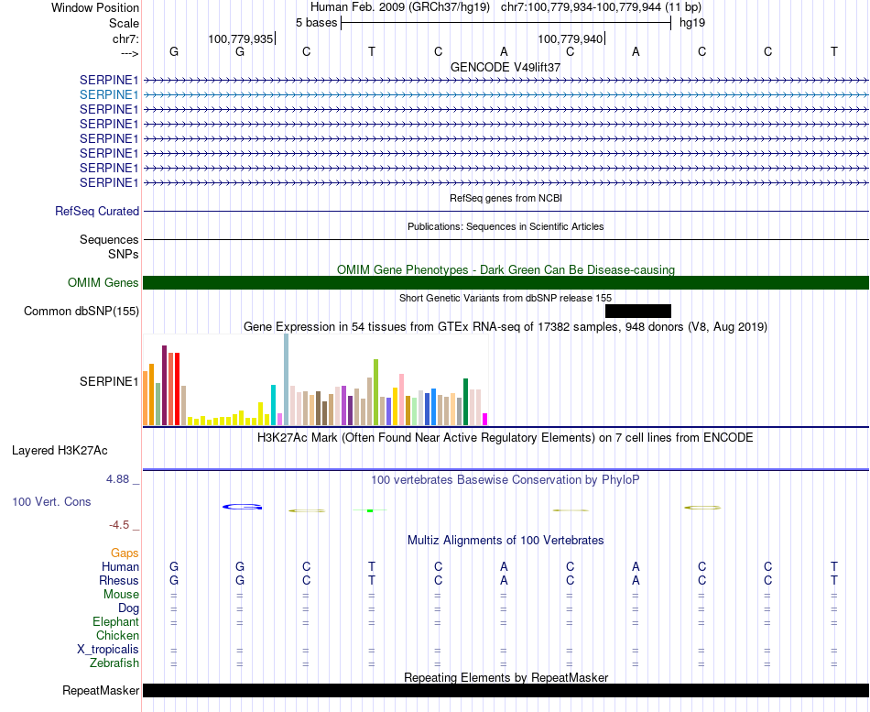
Task: Click the dark green GTEx expression bar
Action: (465, 402)
